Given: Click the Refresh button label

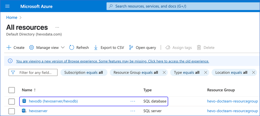Looking at the screenshot, I should (x=83, y=48).
